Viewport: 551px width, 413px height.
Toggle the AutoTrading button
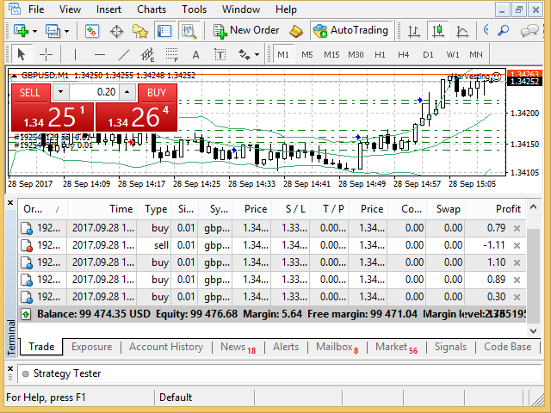(350, 31)
